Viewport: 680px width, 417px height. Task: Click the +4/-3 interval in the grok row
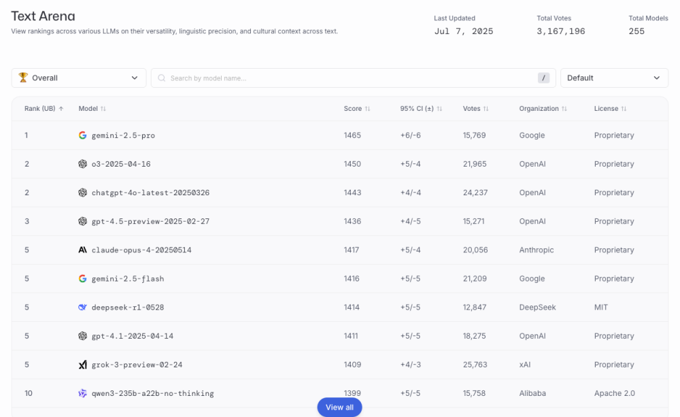[x=410, y=365]
